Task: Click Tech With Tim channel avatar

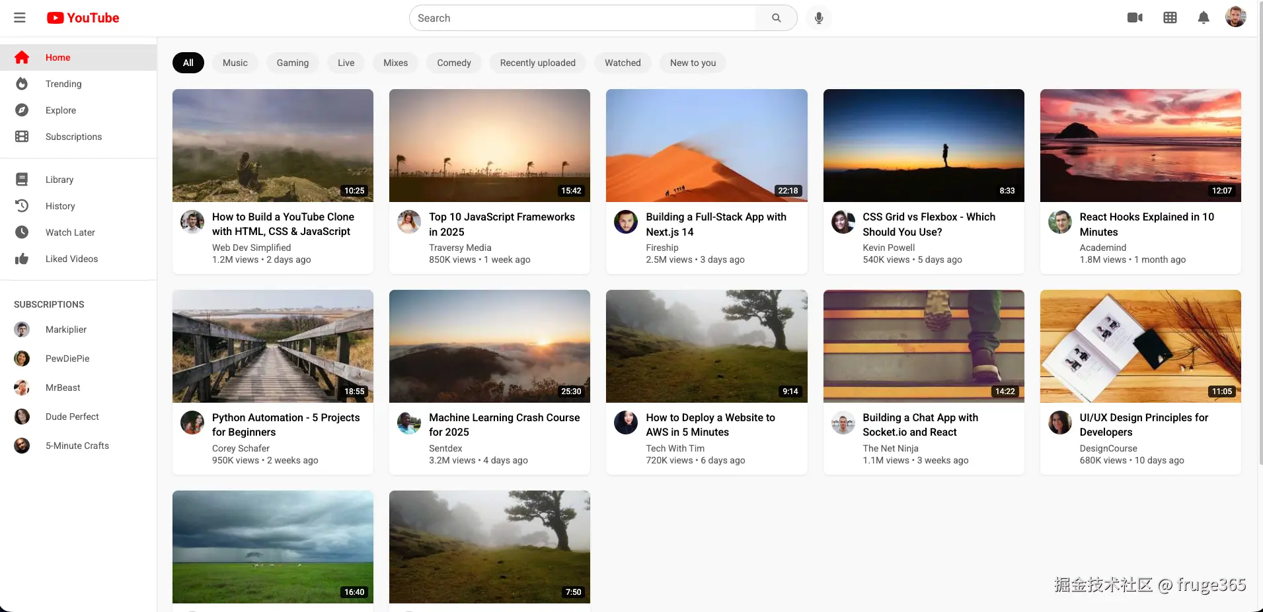Action: [626, 423]
